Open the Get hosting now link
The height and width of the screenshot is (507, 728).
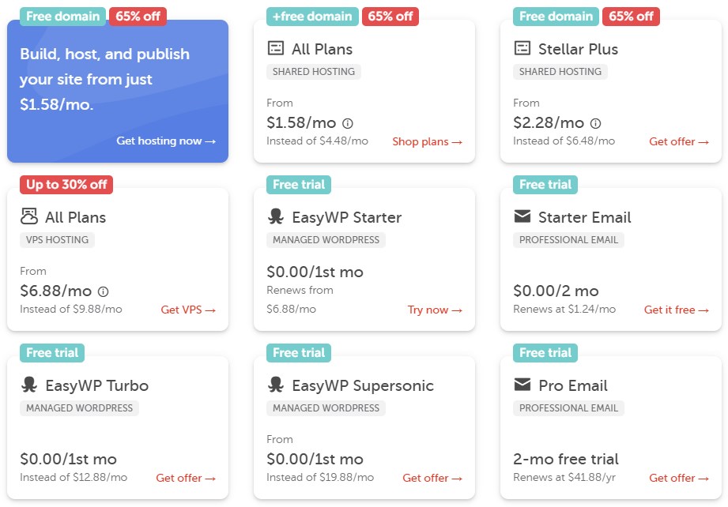coord(166,141)
